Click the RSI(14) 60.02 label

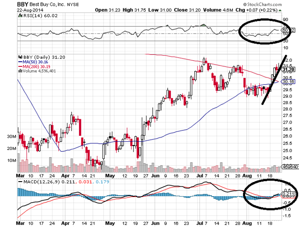click(x=40, y=15)
